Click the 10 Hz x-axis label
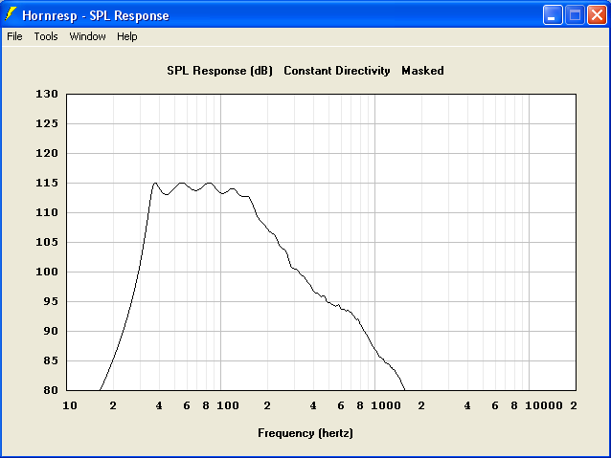The image size is (611, 458). click(x=70, y=405)
